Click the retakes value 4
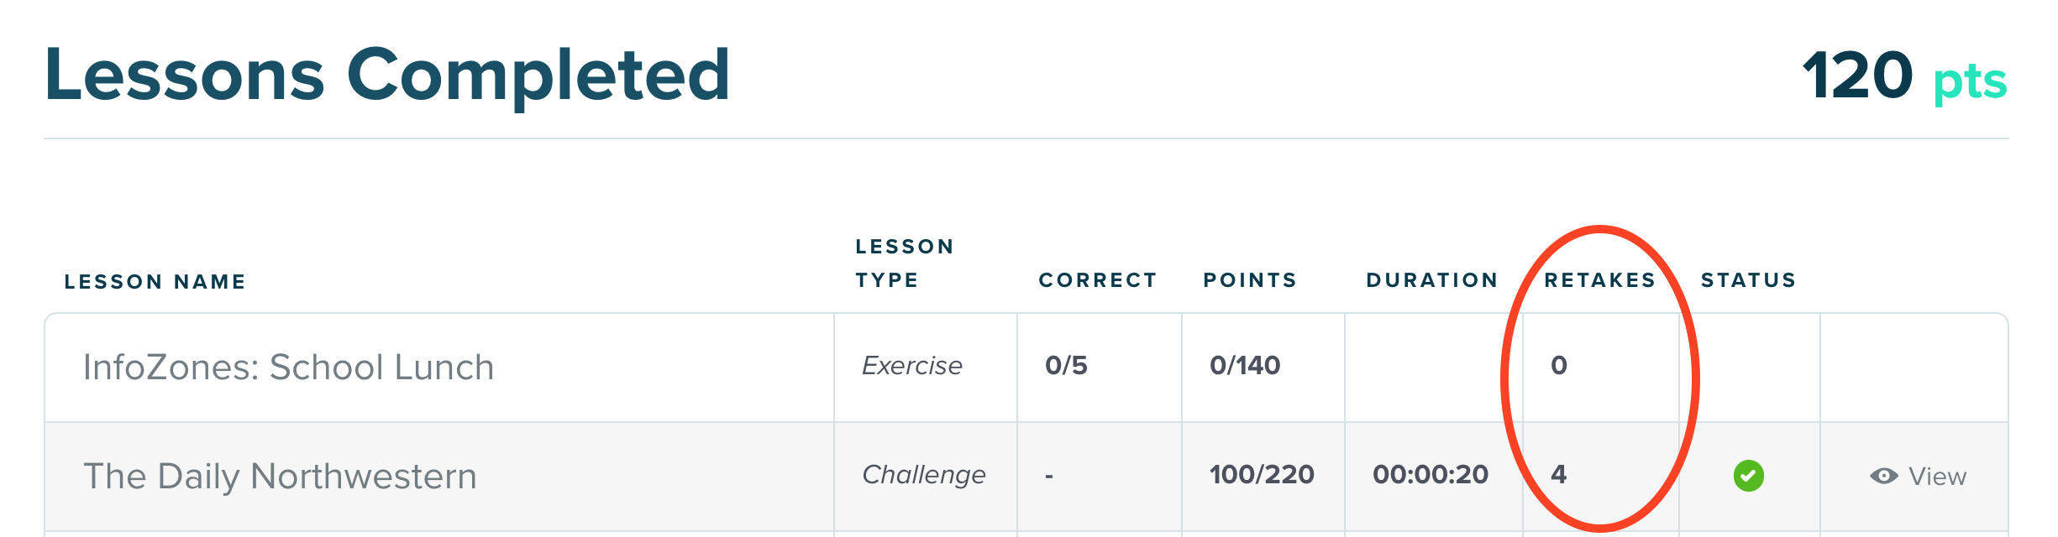 (x=1558, y=474)
